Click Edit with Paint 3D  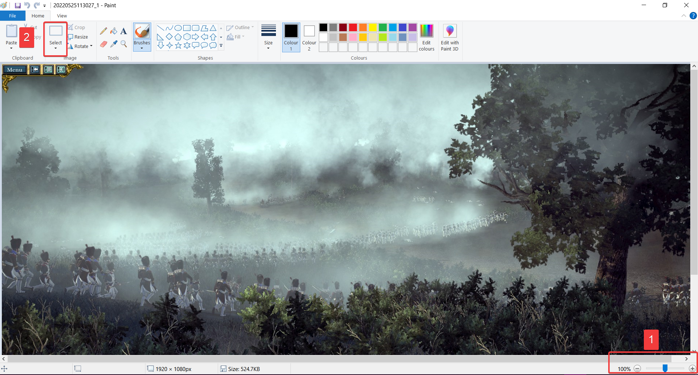[x=450, y=37]
